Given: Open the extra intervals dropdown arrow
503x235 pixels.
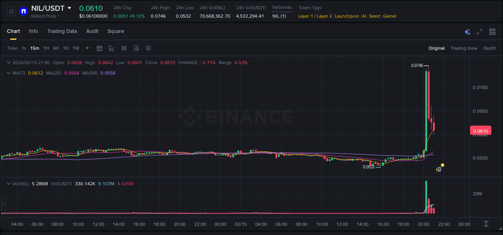Looking at the screenshot, I should click(87, 48).
